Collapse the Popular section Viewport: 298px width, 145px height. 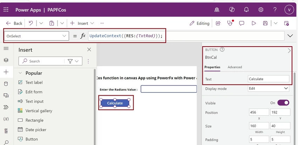[21, 73]
